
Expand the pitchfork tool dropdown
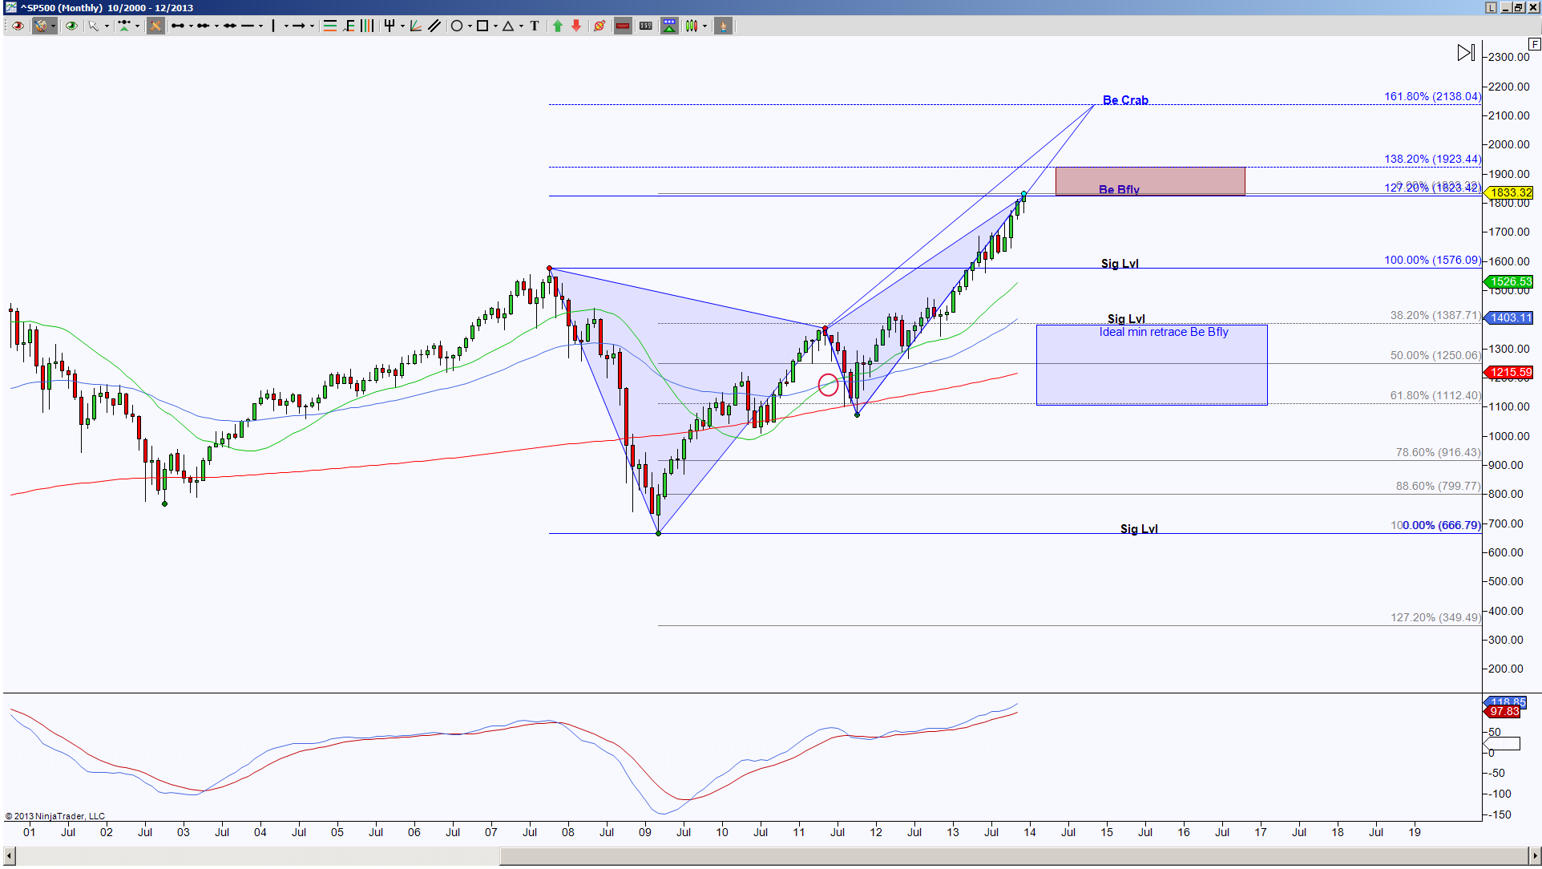[x=402, y=26]
